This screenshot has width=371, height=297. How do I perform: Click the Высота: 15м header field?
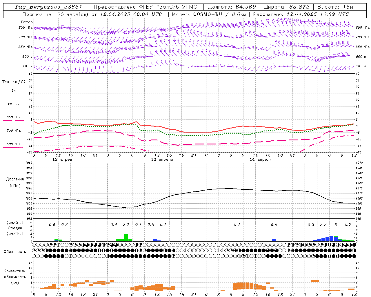pyautogui.click(x=335, y=7)
